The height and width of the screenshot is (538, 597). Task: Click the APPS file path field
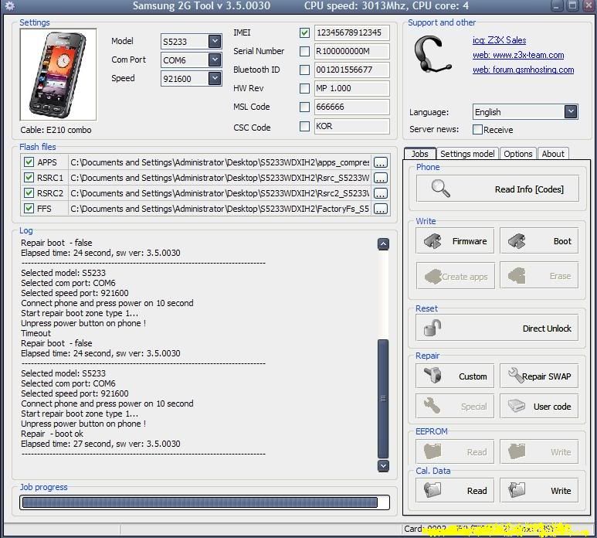pos(219,162)
